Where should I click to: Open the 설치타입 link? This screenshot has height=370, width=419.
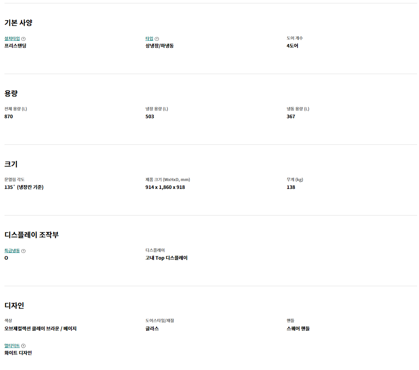[x=12, y=39]
